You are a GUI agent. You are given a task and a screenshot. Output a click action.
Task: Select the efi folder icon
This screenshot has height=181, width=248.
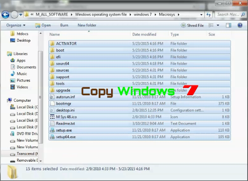(52, 57)
